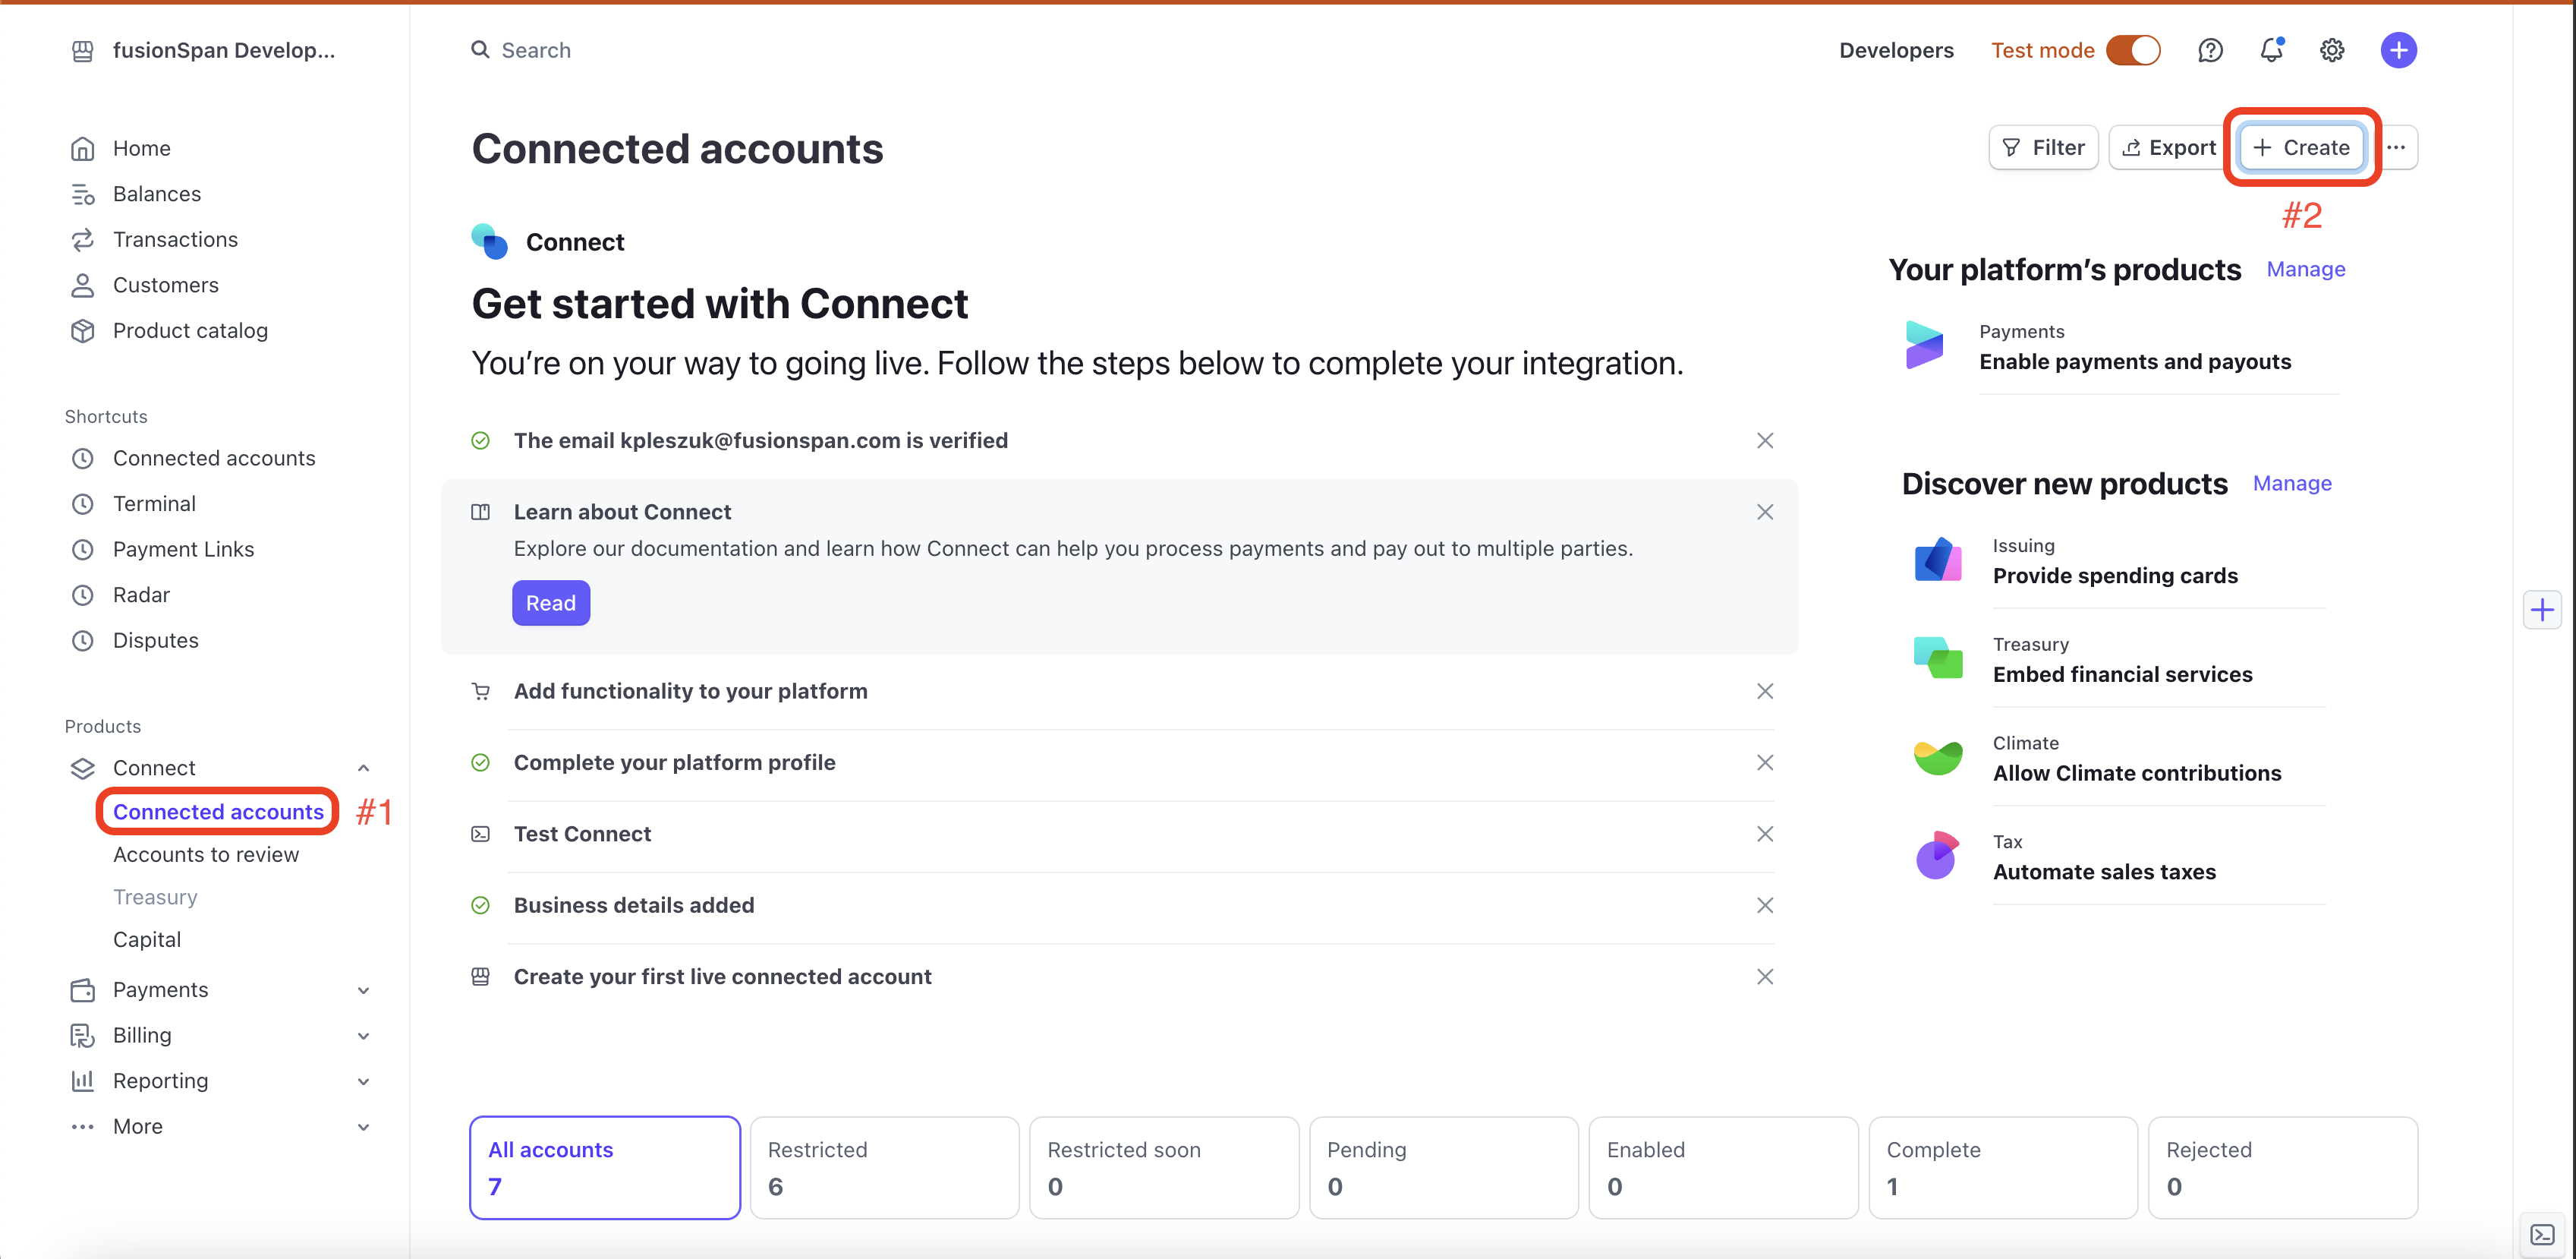Expand the Billing section chevron
2576x1259 pixels.
click(x=364, y=1036)
